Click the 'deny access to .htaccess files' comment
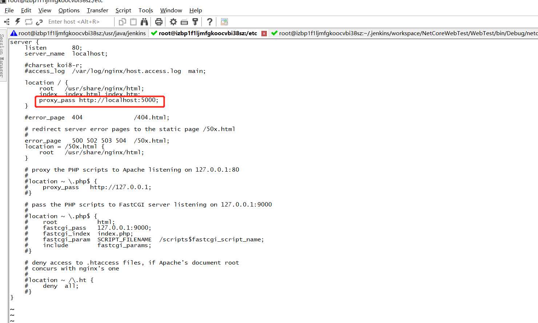Screen dimensions: 538x323 (x=132, y=263)
